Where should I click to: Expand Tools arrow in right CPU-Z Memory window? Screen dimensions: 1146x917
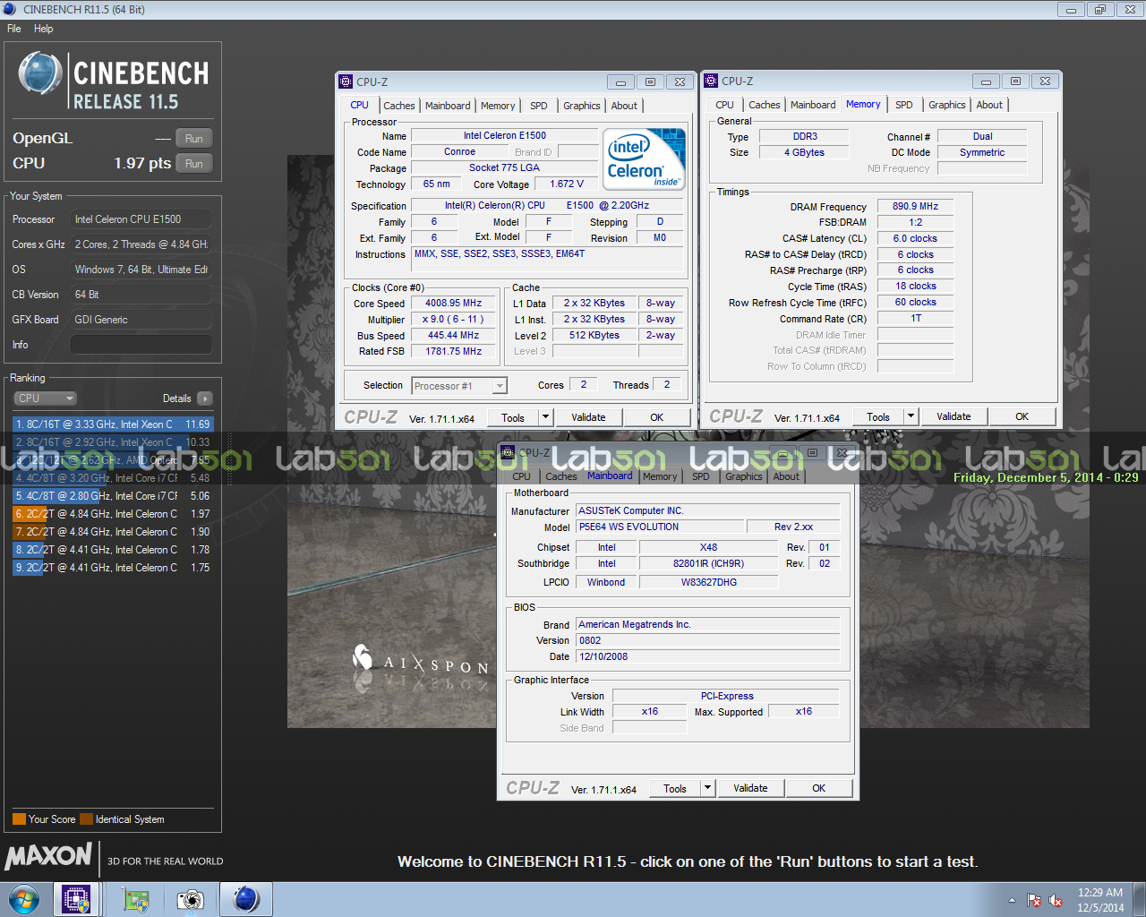[x=911, y=416]
